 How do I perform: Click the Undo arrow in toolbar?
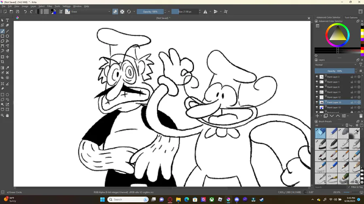pos(25,12)
